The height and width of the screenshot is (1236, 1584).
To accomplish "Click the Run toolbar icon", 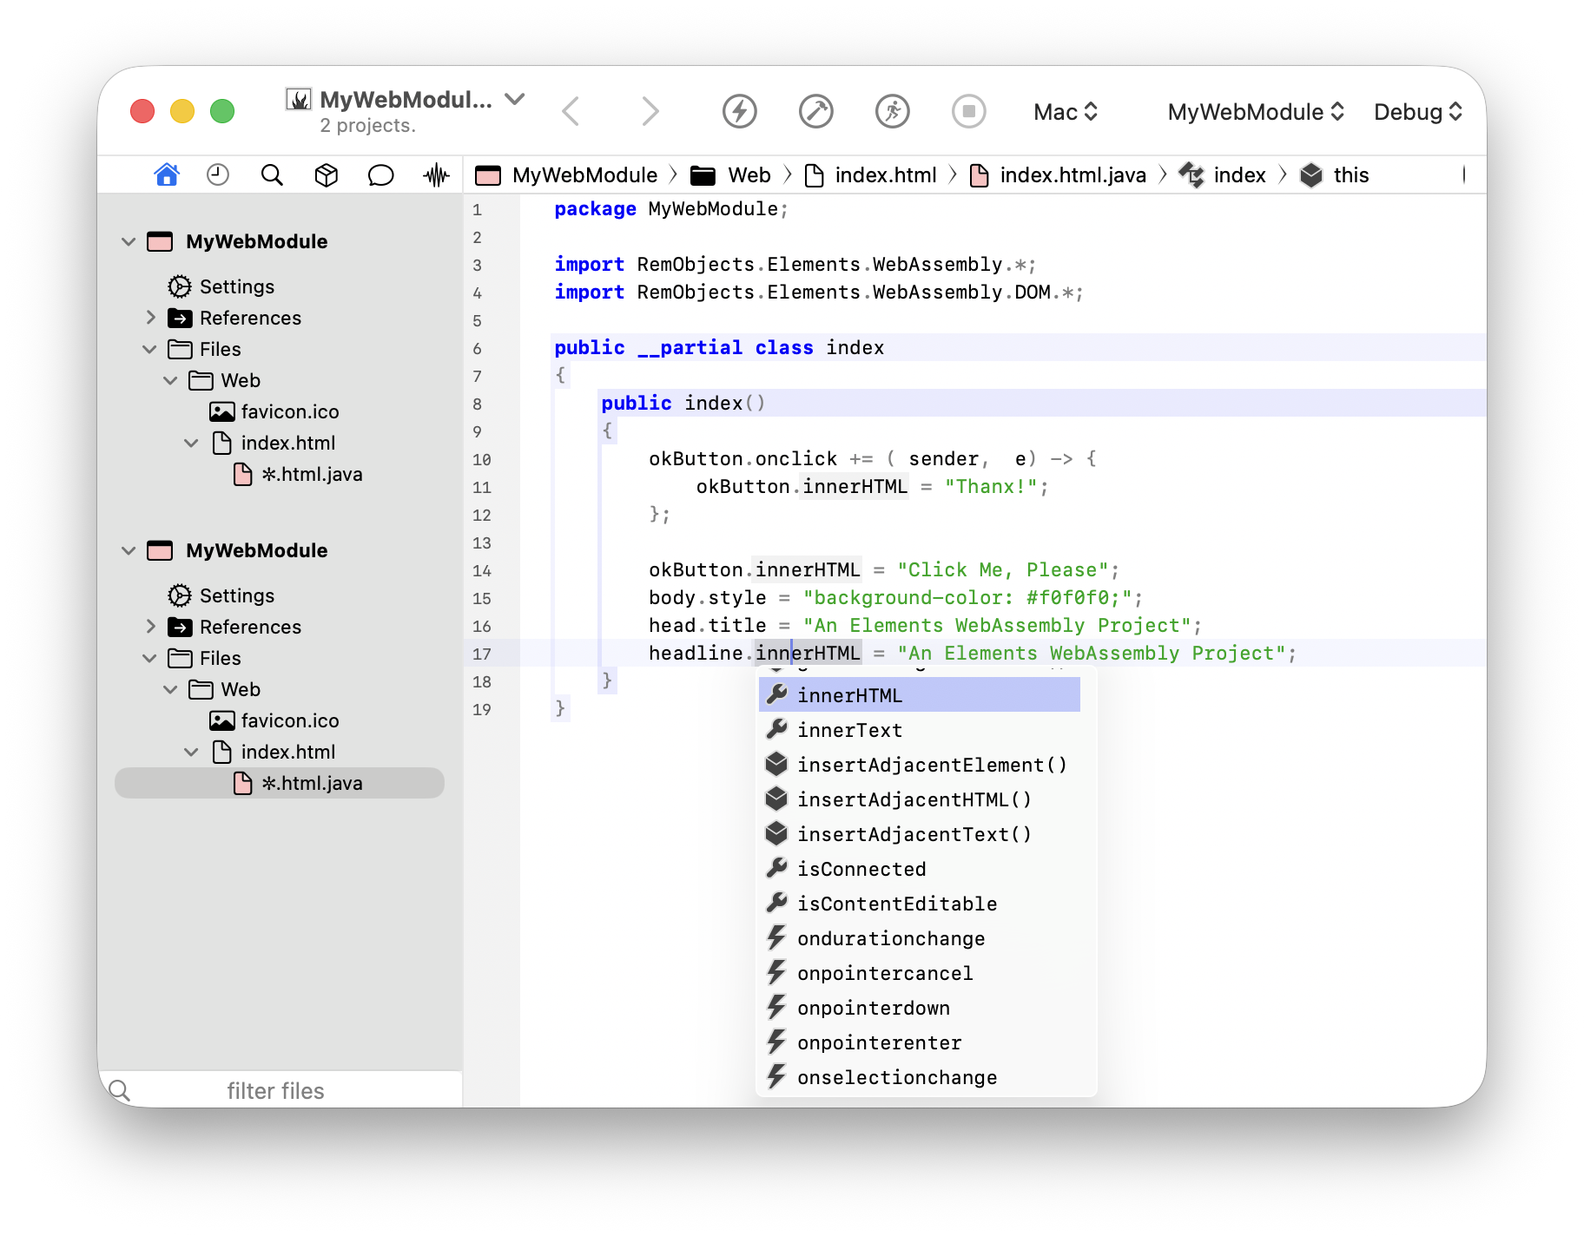I will pyautogui.click(x=892, y=111).
